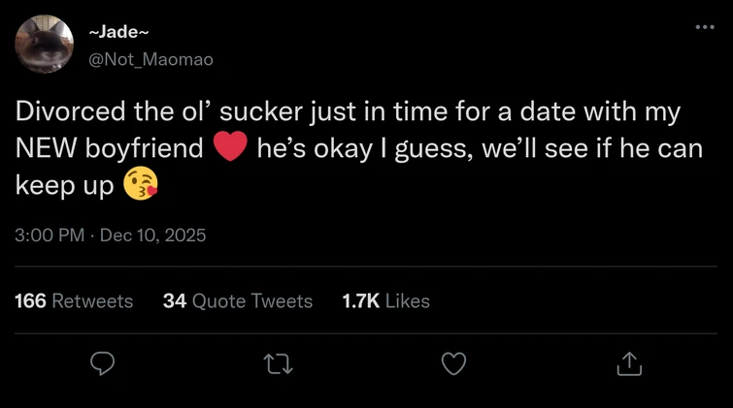The width and height of the screenshot is (733, 408).
Task: Open the three-dot more options menu
Action: 705,26
